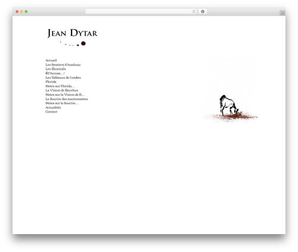
Task: Open Le Sourire des marionnettes link
Action: tap(67, 99)
